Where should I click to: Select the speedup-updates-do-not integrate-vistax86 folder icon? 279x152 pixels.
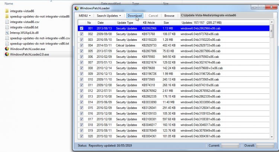[7, 16]
